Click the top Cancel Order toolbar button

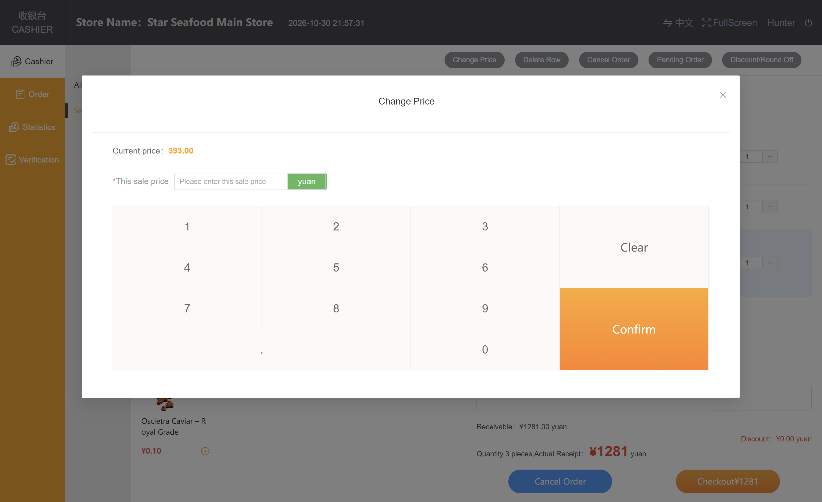click(x=608, y=60)
